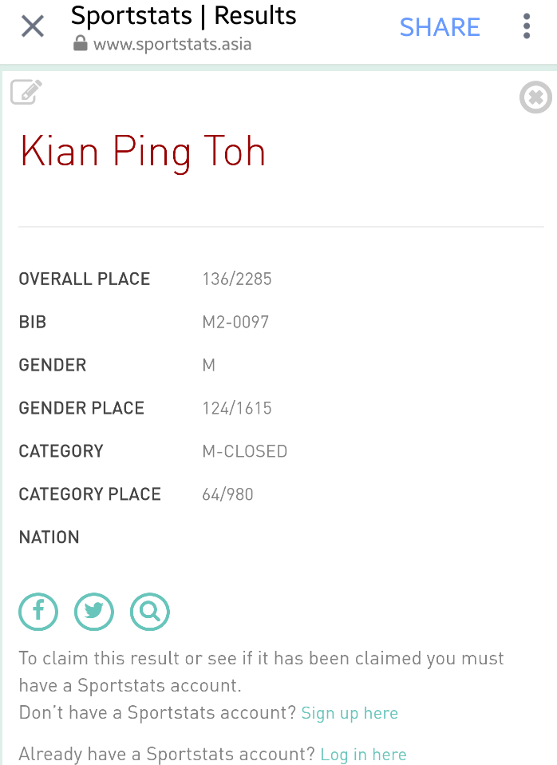Viewport: 557px width, 765px height.
Task: Open the "Log in here" link
Action: 363,755
